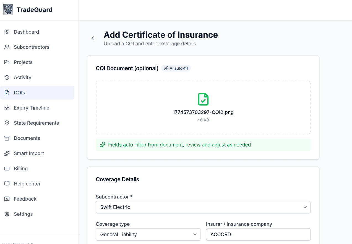Screen dimensions: 352x244
Task: Open Settings from the sidebar
Action: point(37,214)
